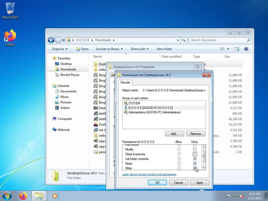Click permissions list scroll up arrow
Viewport: 268px width, 201px height.
click(x=203, y=147)
